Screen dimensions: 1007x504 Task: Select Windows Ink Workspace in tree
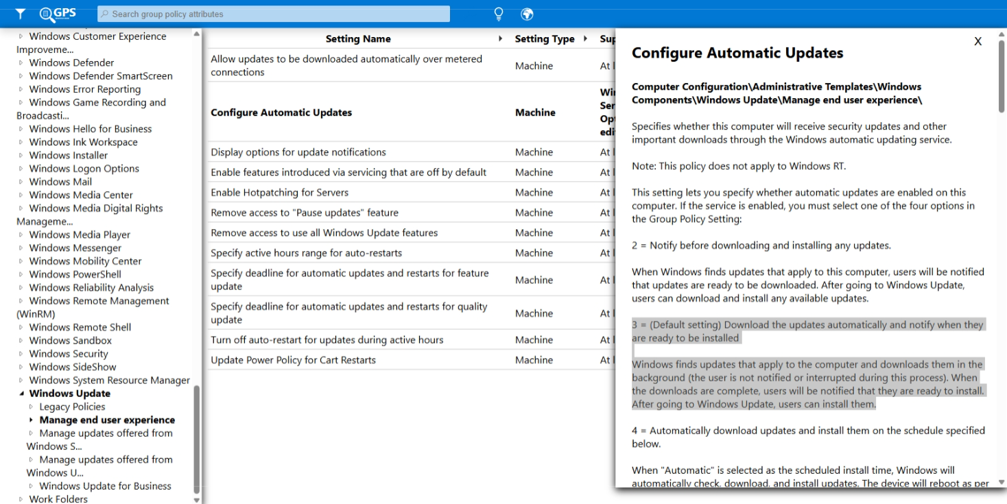point(83,142)
